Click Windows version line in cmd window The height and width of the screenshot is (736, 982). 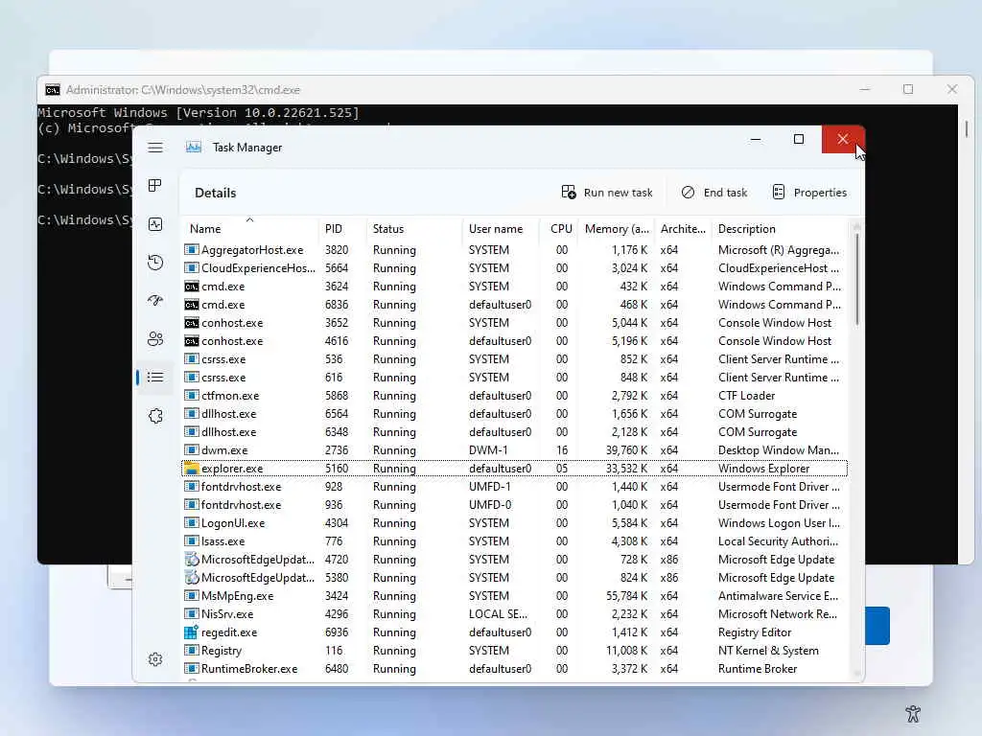[199, 113]
